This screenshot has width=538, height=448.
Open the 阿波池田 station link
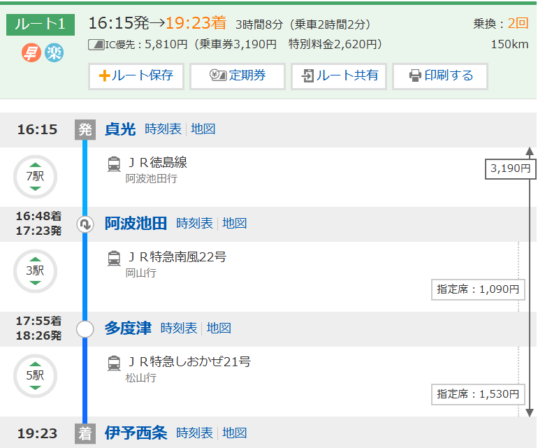coord(136,224)
